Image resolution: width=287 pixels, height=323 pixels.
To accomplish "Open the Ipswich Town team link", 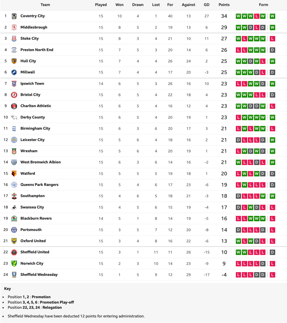I will 32,83.
